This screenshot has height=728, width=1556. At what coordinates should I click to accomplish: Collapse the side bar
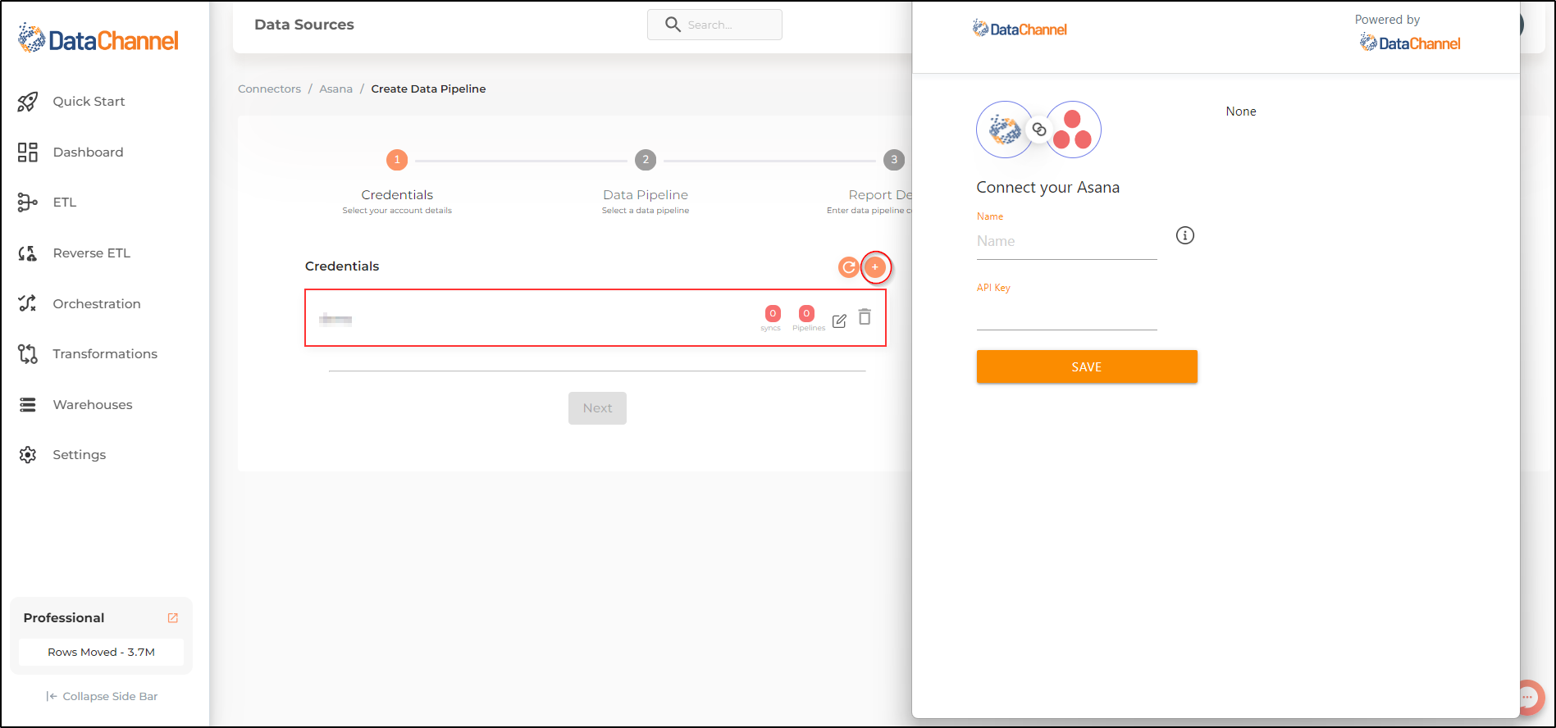click(x=102, y=696)
